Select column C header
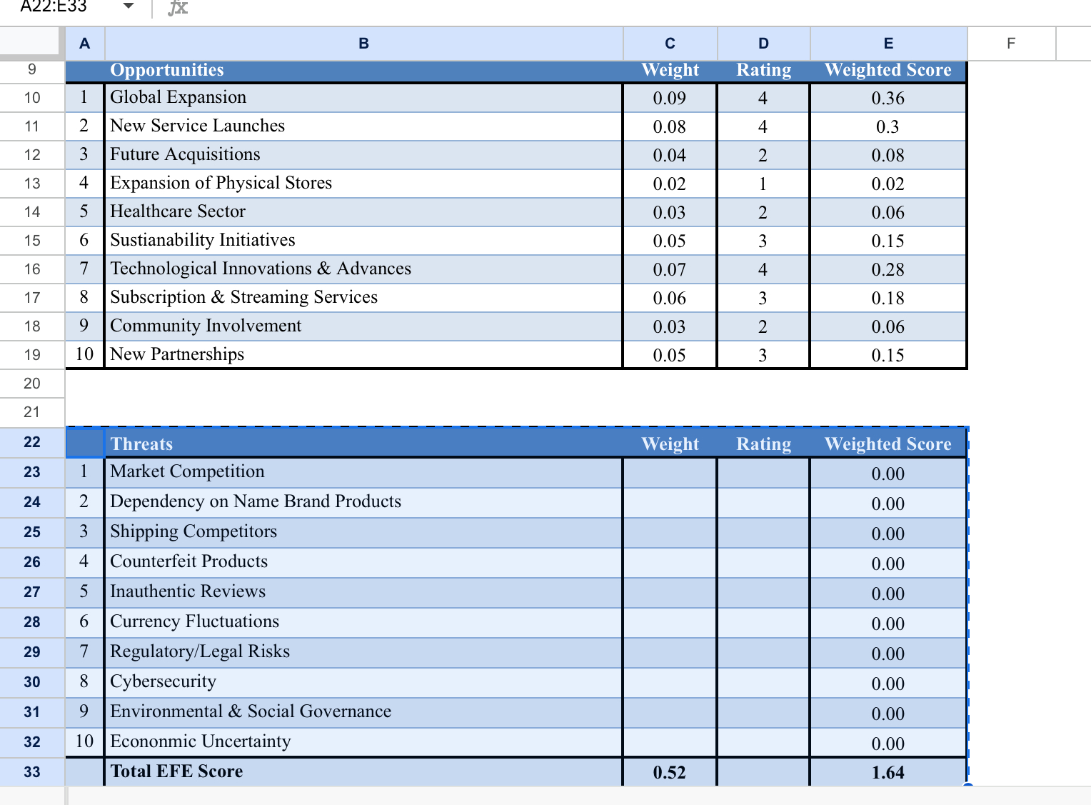The image size is (1091, 805). click(x=669, y=44)
